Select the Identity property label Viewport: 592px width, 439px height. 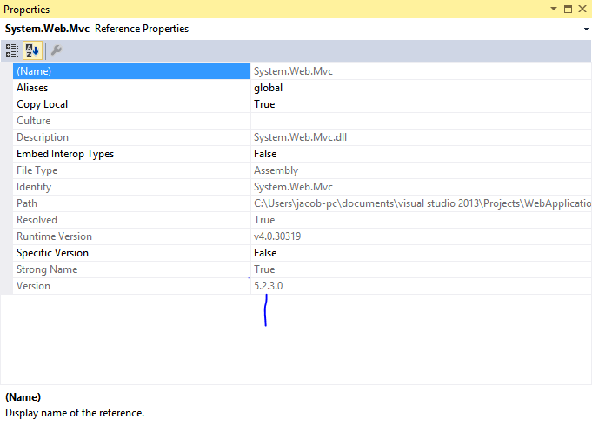[x=34, y=187]
